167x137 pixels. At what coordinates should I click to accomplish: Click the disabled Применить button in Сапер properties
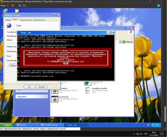(x=54, y=87)
